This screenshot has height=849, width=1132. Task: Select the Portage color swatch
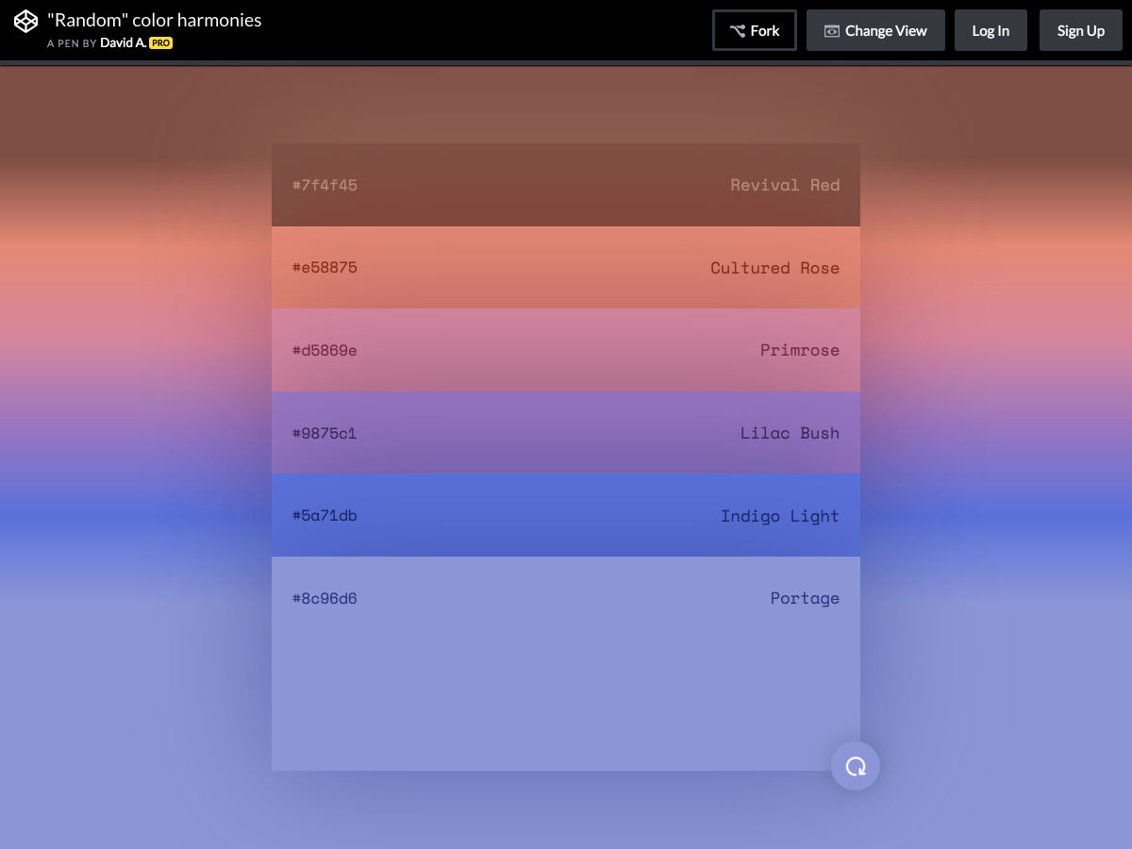(x=566, y=660)
